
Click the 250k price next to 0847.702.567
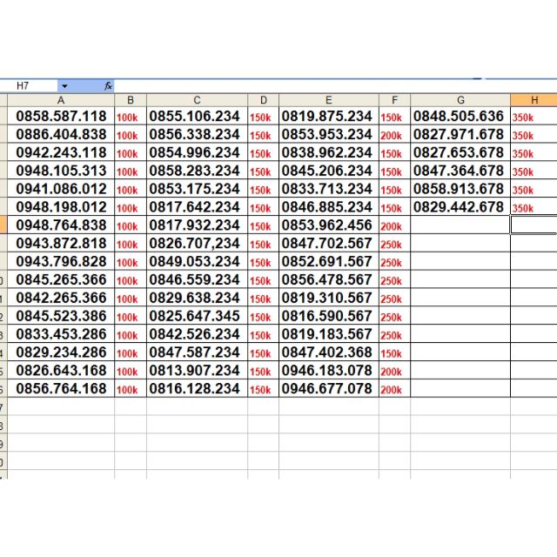click(393, 245)
